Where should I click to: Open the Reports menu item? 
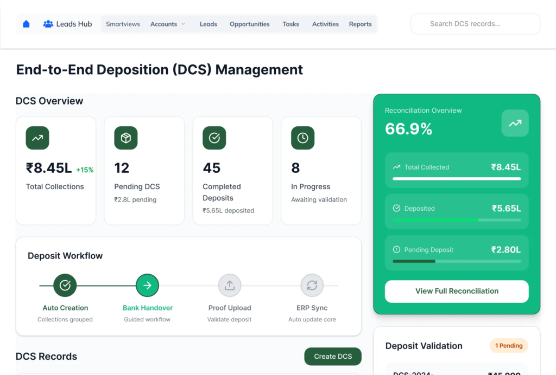[361, 24]
